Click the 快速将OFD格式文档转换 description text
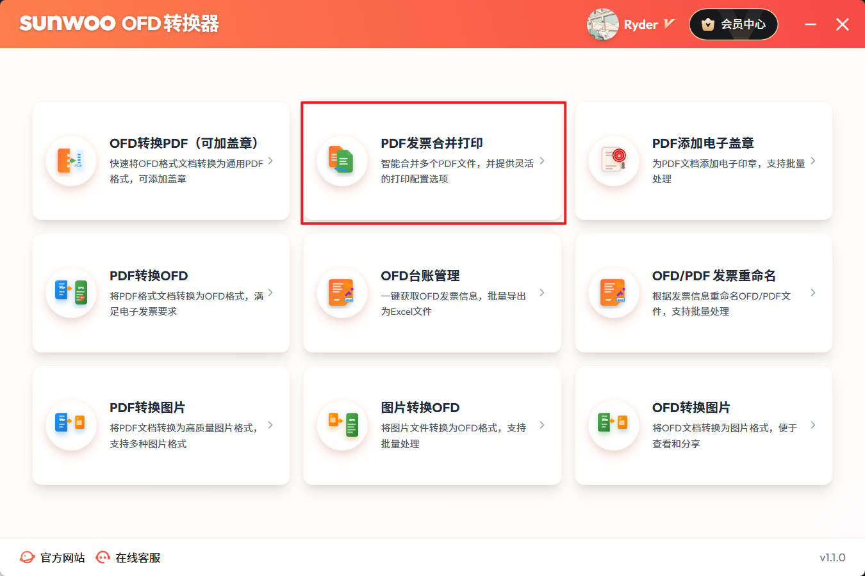 [186, 171]
